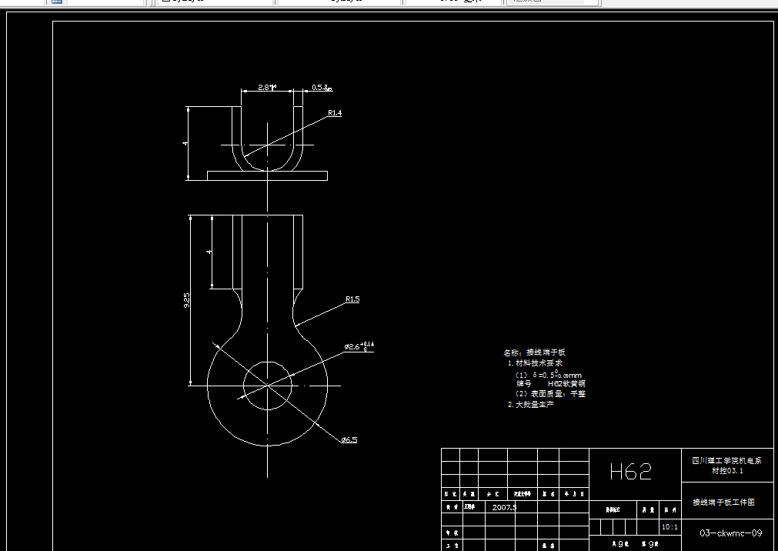Select the R1.5 radius dimension
This screenshot has height=551, width=778.
coord(353,299)
